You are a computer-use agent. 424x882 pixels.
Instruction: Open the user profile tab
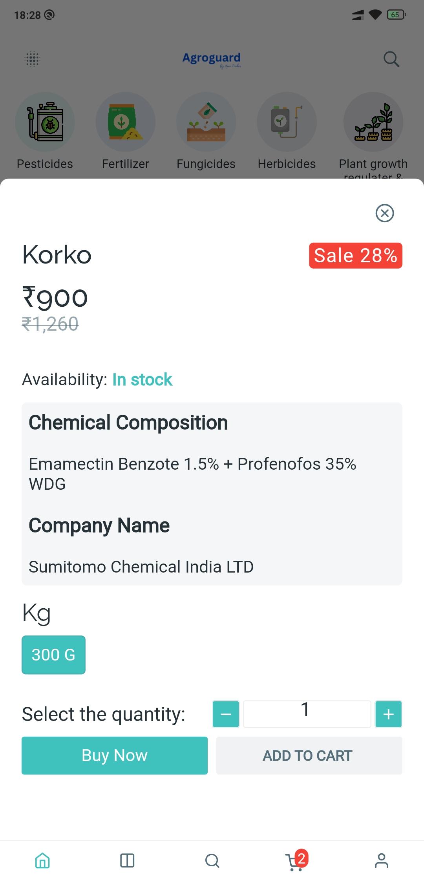click(x=382, y=860)
